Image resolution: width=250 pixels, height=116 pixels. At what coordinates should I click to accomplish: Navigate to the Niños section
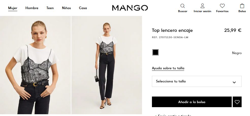(x=66, y=8)
